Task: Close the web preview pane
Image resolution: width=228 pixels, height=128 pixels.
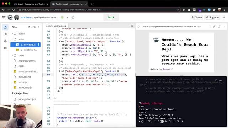Action: [x=224, y=27]
